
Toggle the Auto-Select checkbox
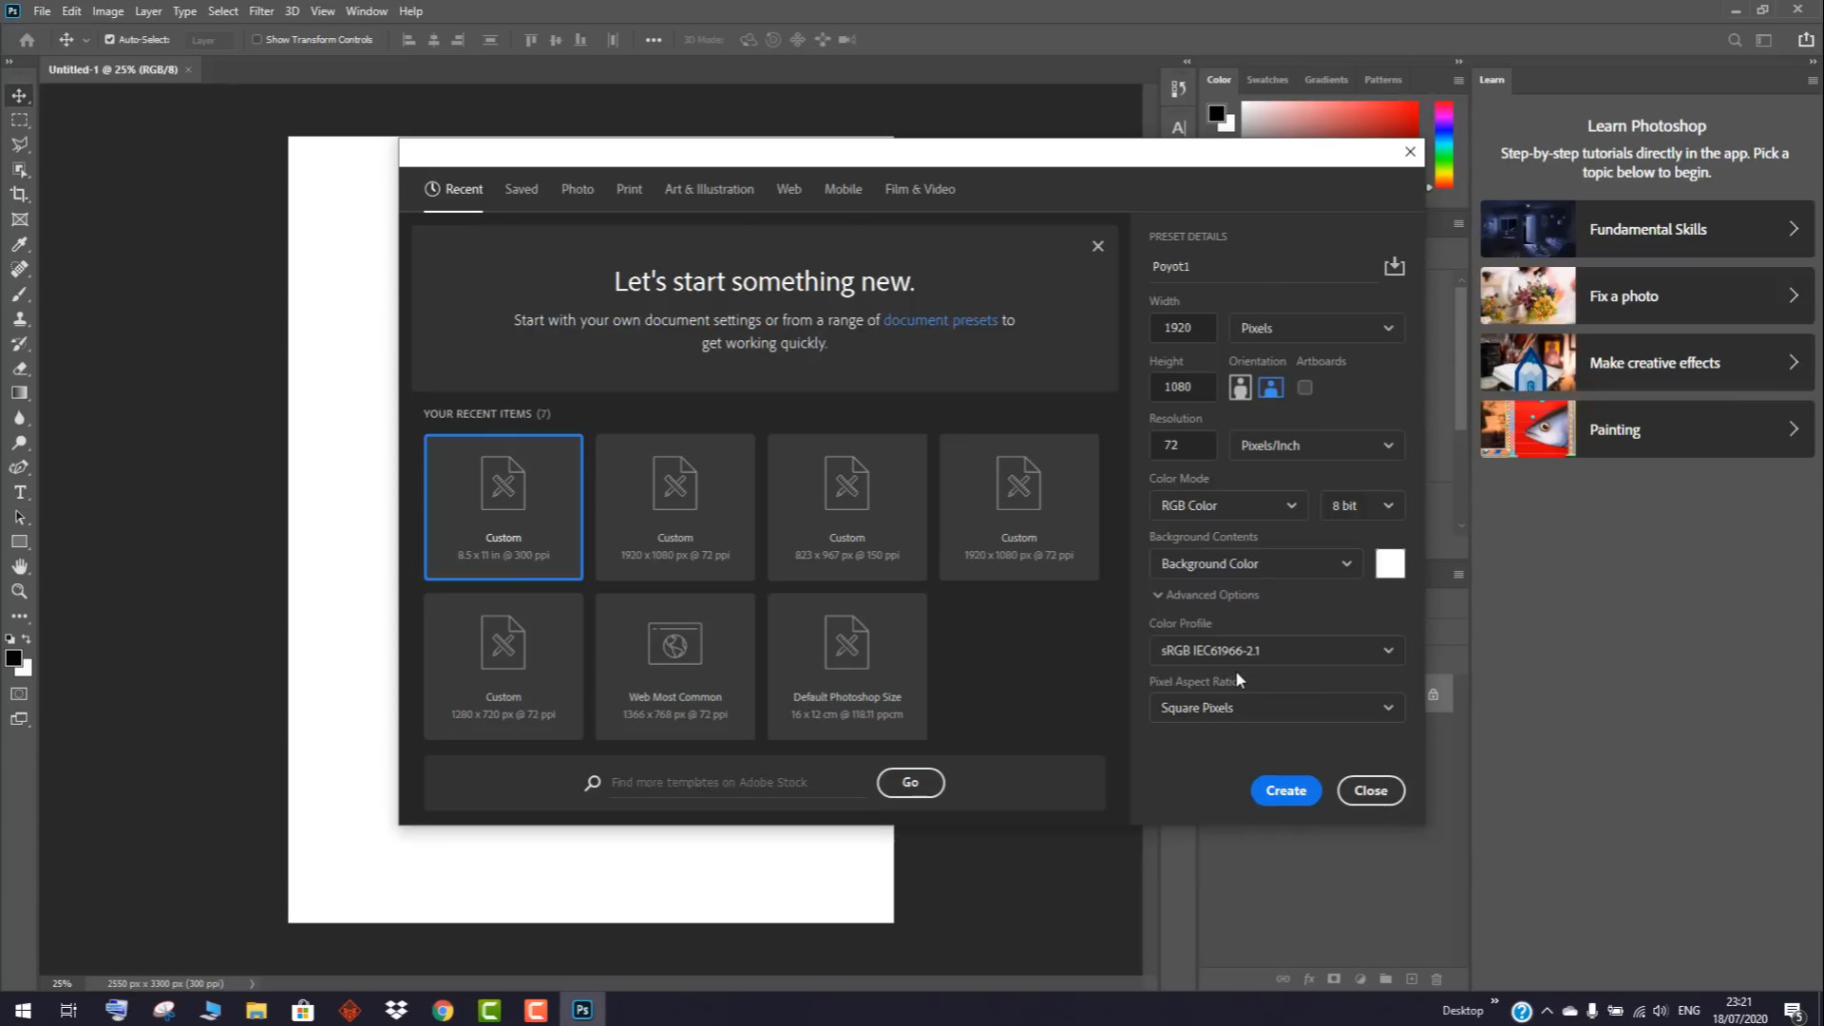pos(109,40)
